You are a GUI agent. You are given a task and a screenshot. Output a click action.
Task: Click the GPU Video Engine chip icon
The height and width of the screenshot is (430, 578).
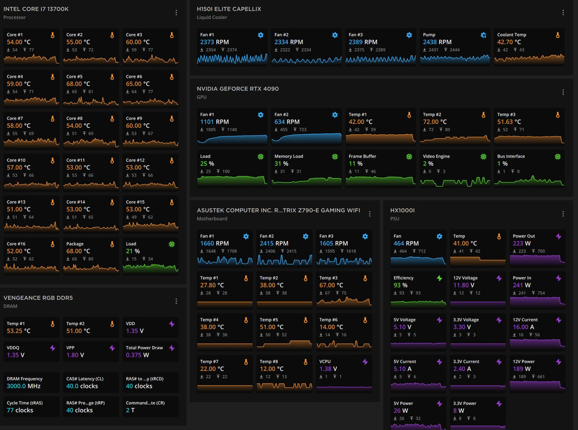point(483,157)
